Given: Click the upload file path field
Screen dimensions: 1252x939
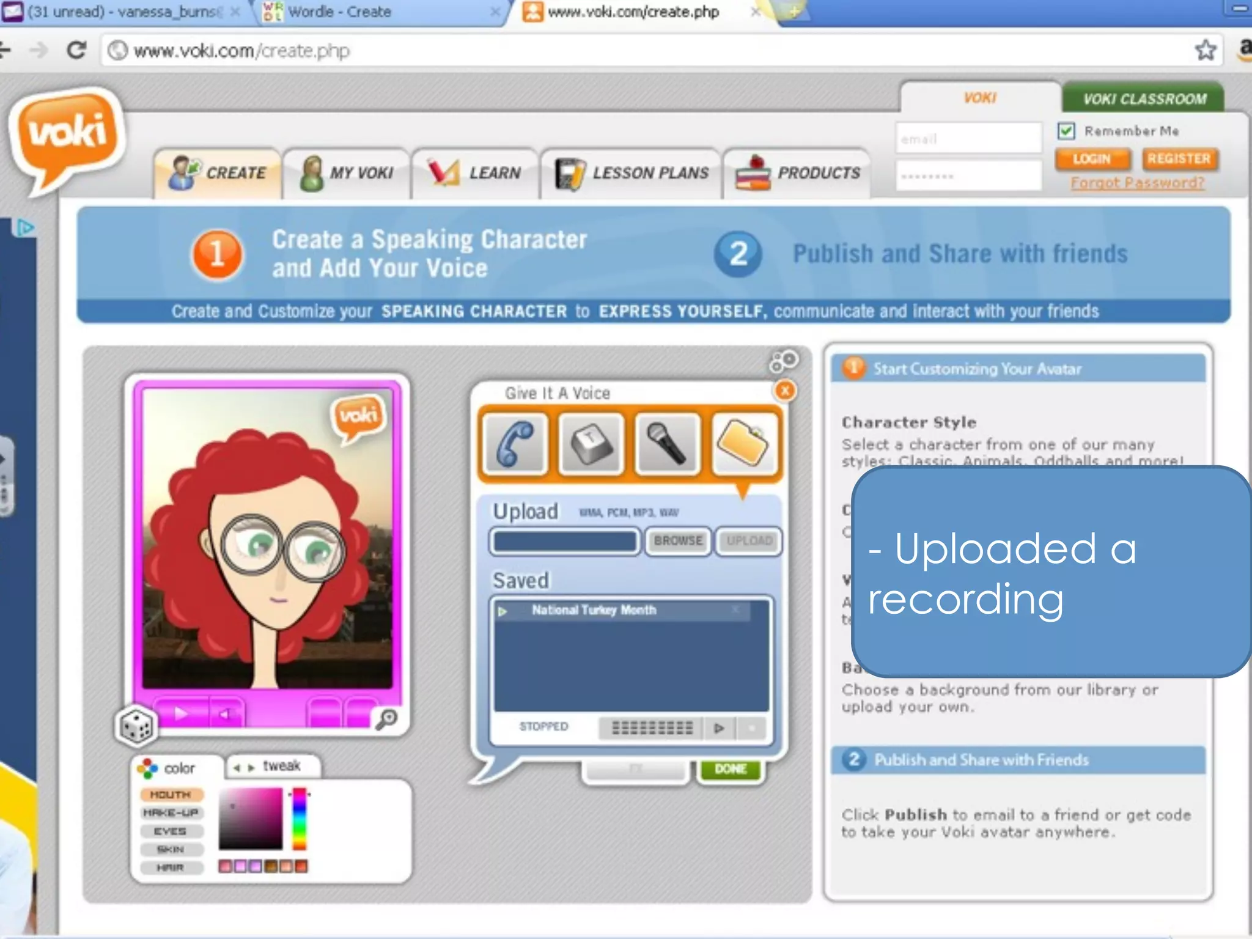Looking at the screenshot, I should click(565, 541).
